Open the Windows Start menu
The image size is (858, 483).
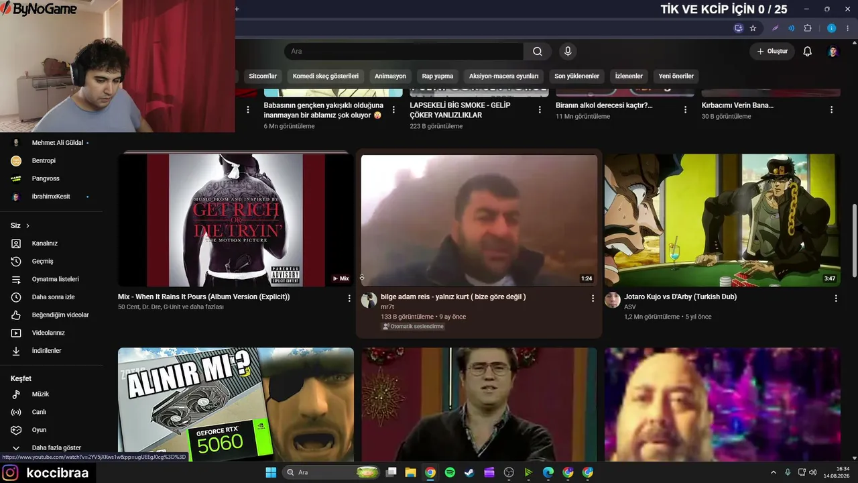coord(271,472)
